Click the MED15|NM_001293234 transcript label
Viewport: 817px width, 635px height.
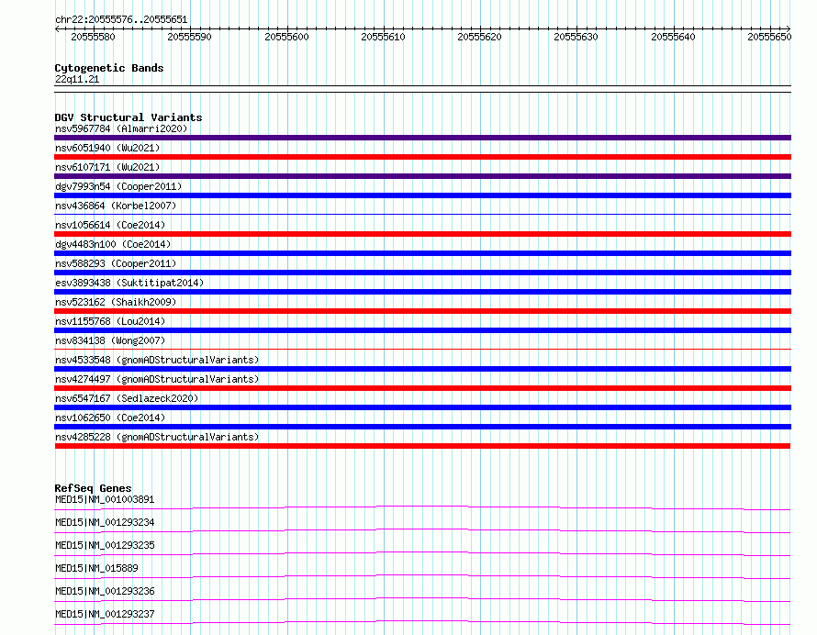point(105,522)
